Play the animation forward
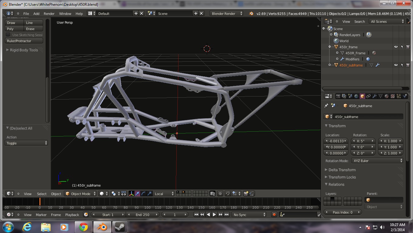Screen dimensions: 413x233 pos(214,214)
